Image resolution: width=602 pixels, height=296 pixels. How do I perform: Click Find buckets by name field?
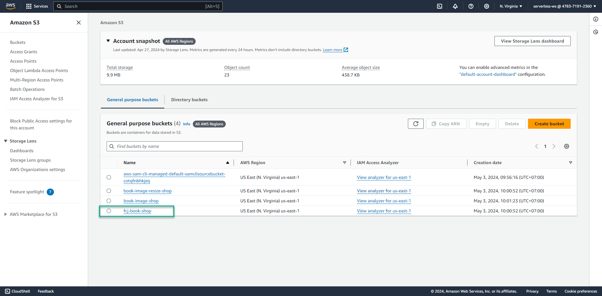click(x=175, y=146)
